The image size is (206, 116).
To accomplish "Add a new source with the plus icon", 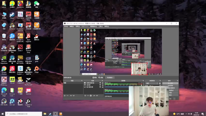I will click(85, 96).
